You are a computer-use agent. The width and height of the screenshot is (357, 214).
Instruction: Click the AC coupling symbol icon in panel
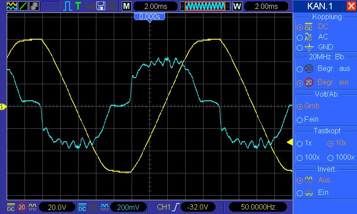pos(308,37)
